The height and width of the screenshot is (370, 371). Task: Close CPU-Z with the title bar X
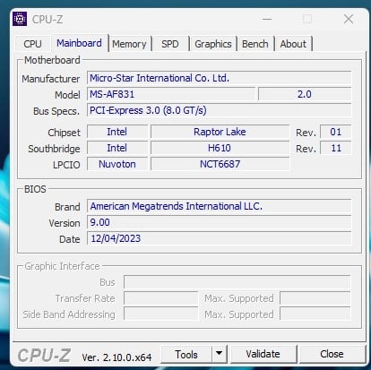pos(349,20)
